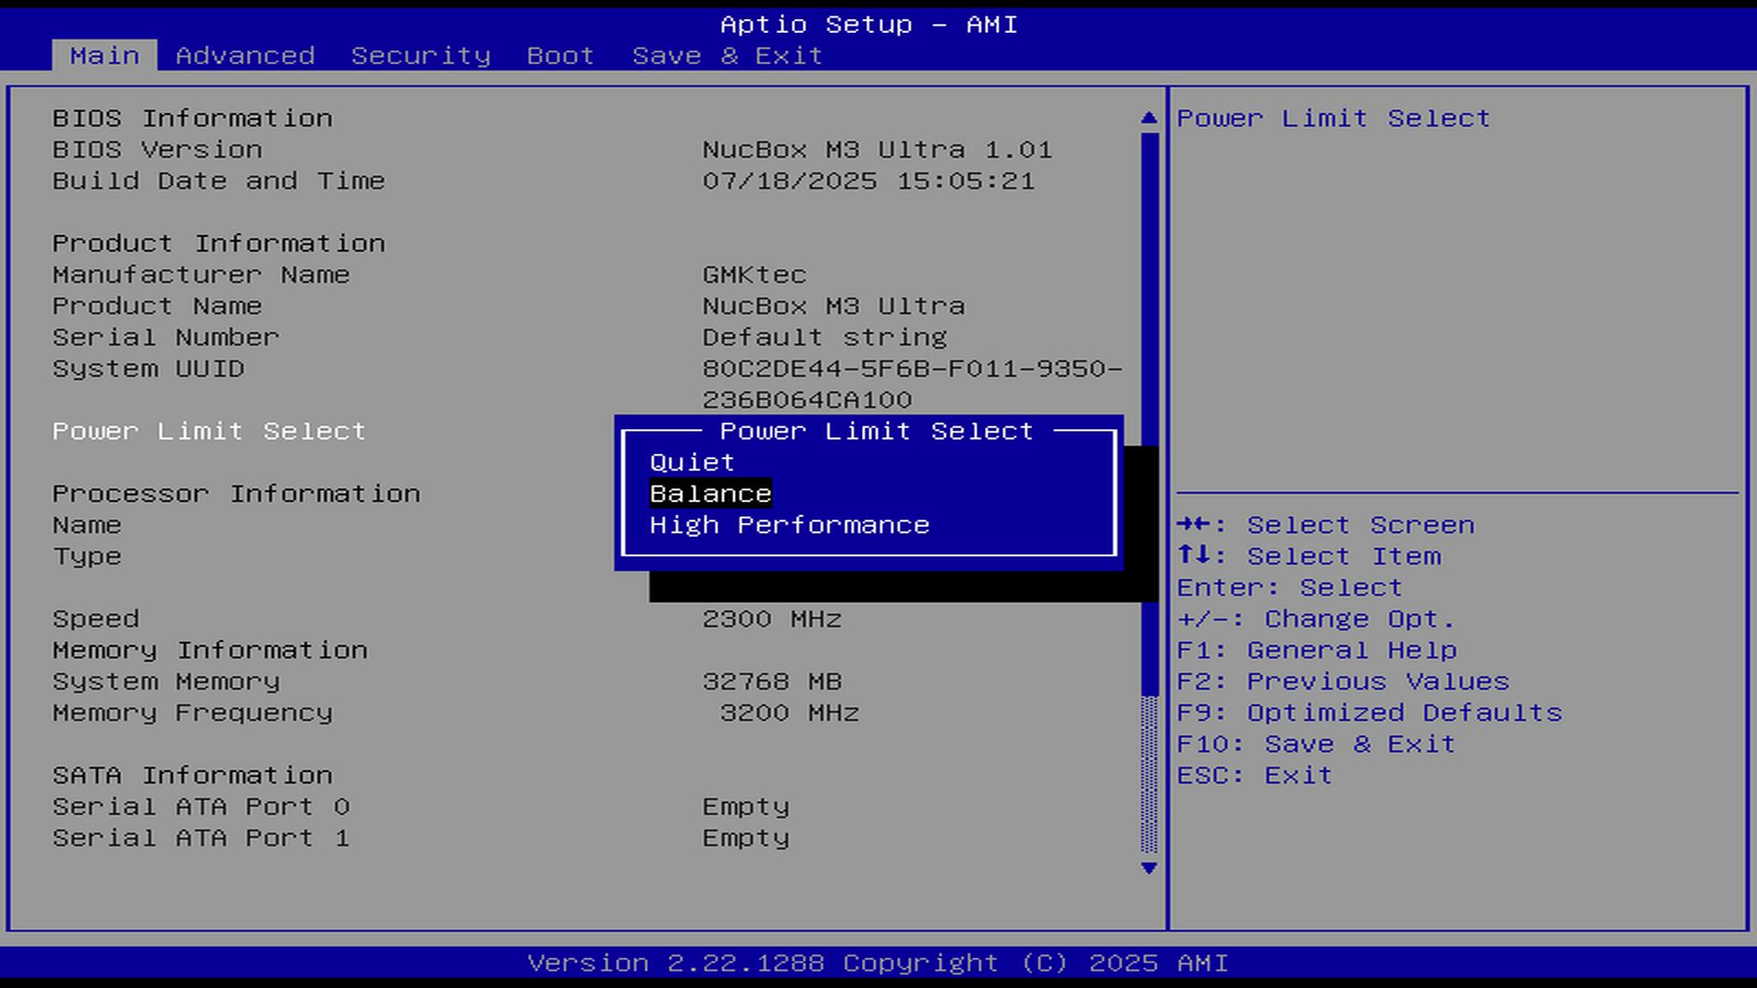Go to the Boot tab
The image size is (1757, 988).
pyautogui.click(x=560, y=56)
